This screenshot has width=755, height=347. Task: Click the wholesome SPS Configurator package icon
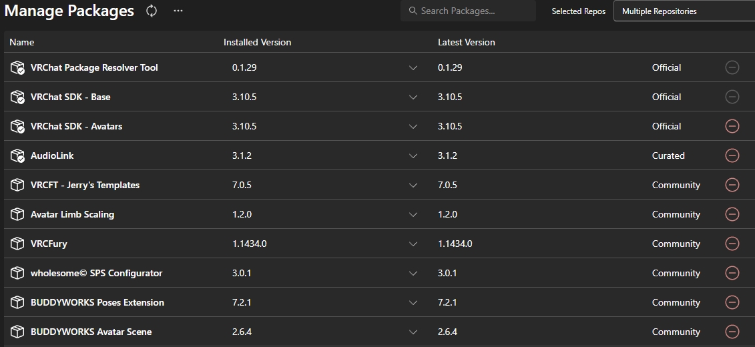[17, 274]
